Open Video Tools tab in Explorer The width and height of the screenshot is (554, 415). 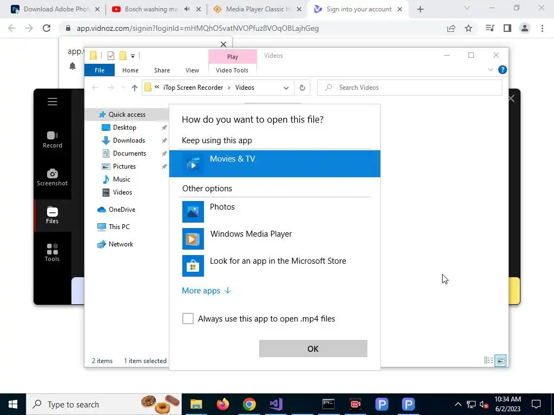coord(232,70)
